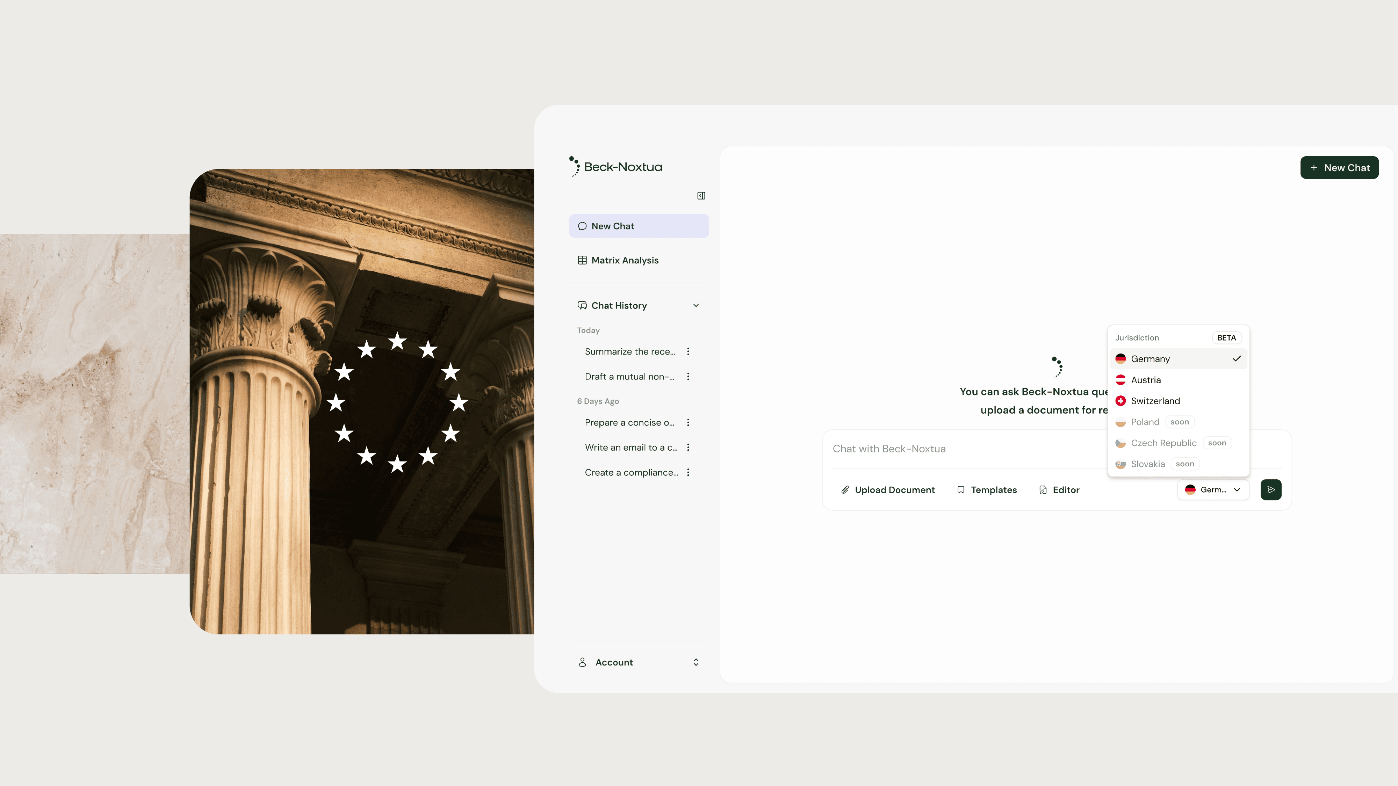Collapse the Chat History section

pos(696,306)
